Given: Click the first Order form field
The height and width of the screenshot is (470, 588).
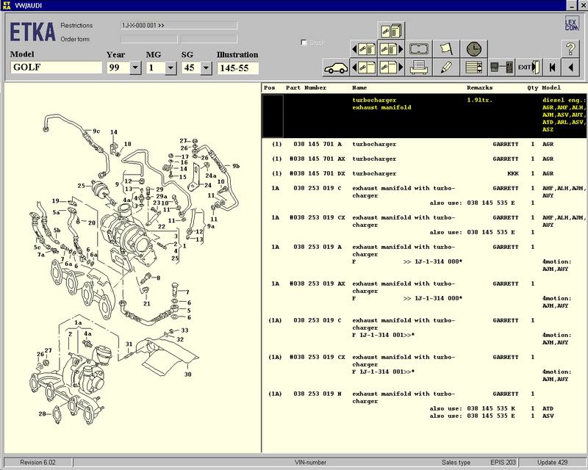Looking at the screenshot, I should pos(149,39).
